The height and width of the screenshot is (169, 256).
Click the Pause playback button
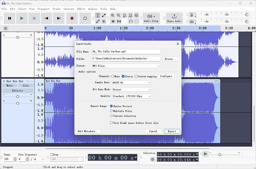pyautogui.click(x=10, y=18)
